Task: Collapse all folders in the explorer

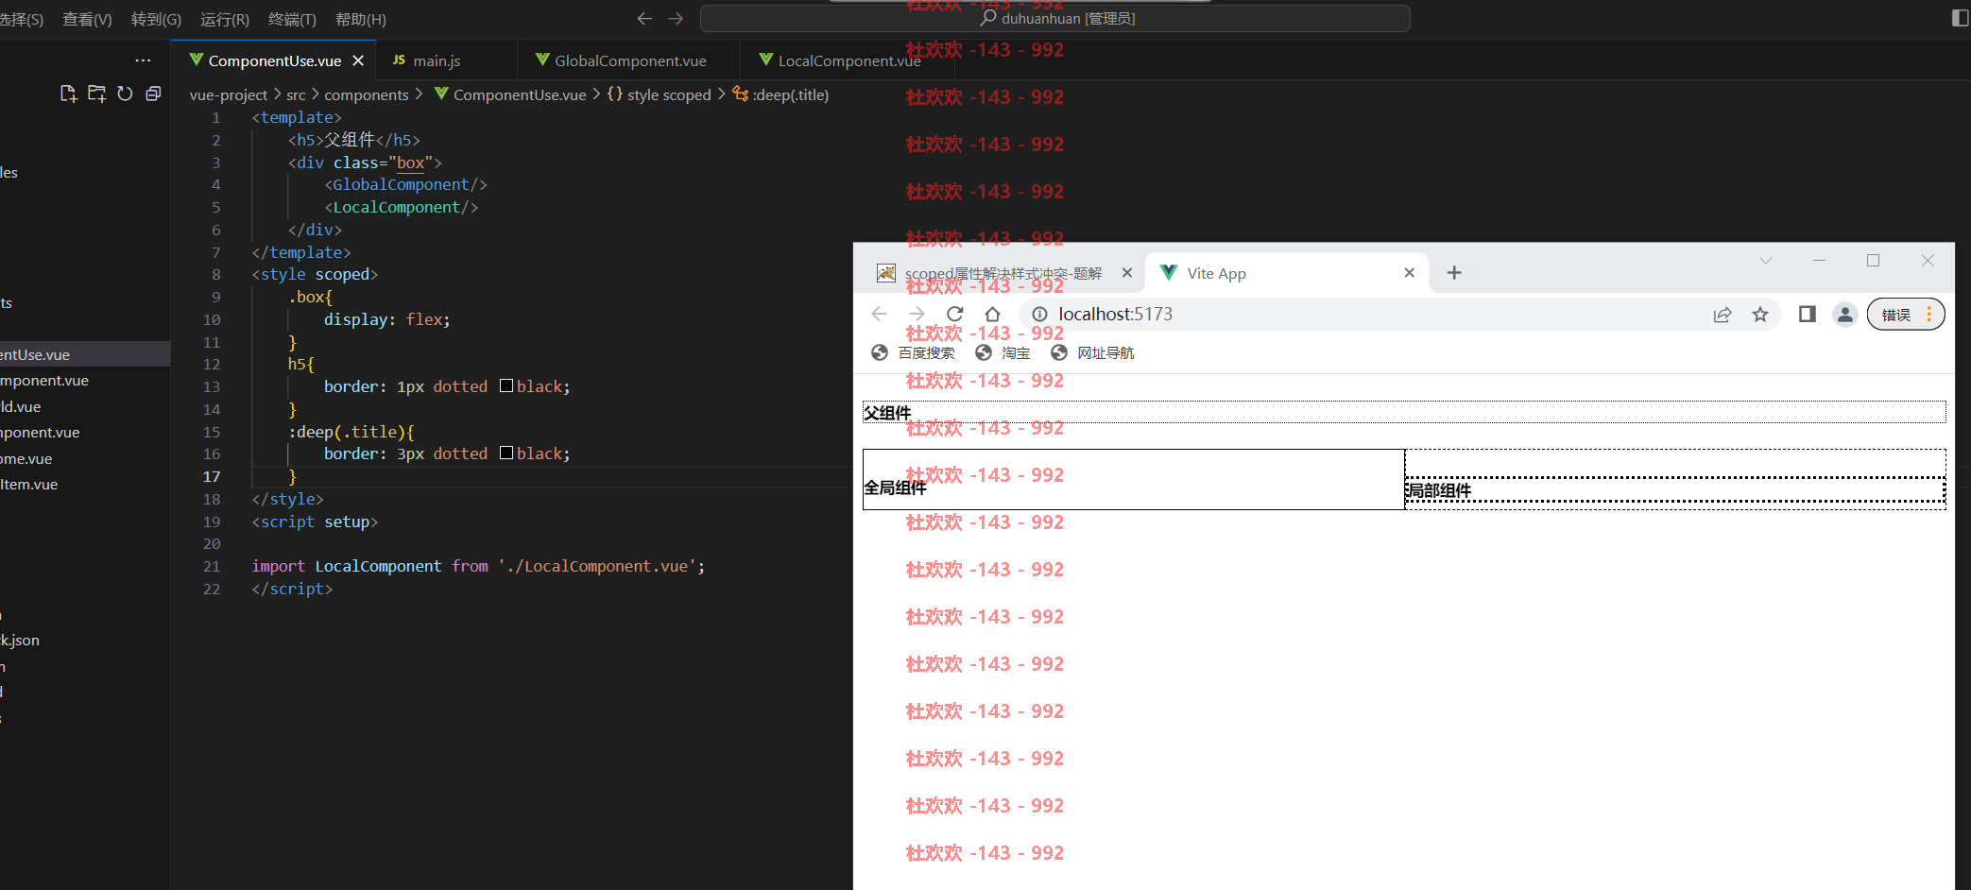Action: [153, 94]
